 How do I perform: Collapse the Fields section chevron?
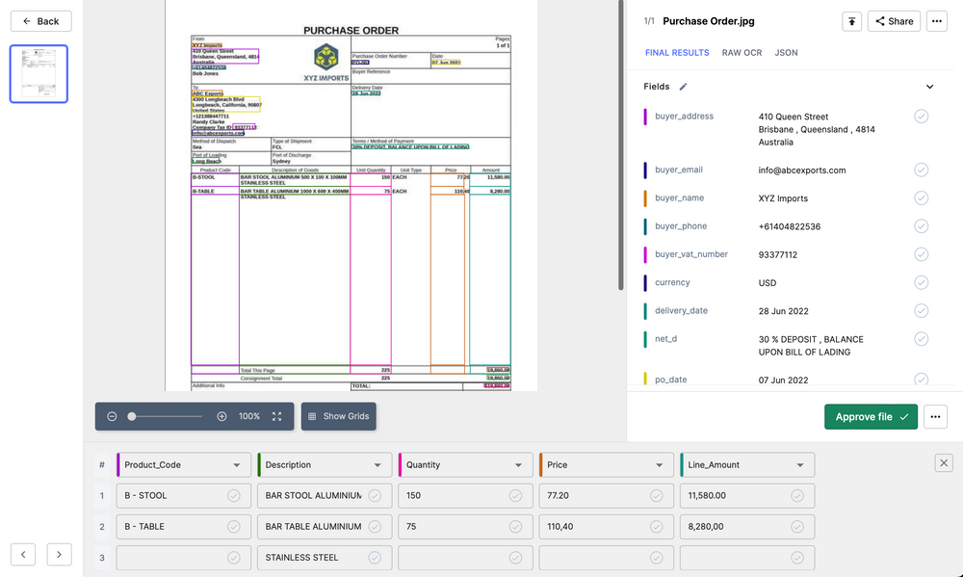[x=929, y=86]
